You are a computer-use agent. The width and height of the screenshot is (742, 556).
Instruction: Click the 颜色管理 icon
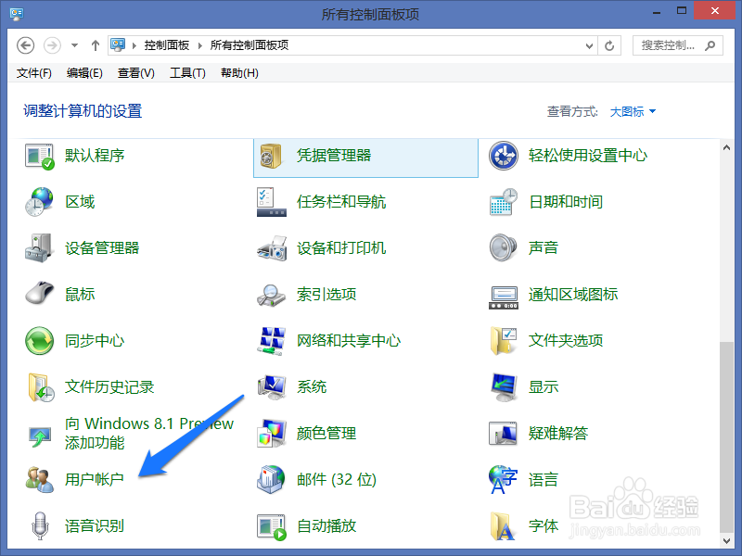click(272, 433)
